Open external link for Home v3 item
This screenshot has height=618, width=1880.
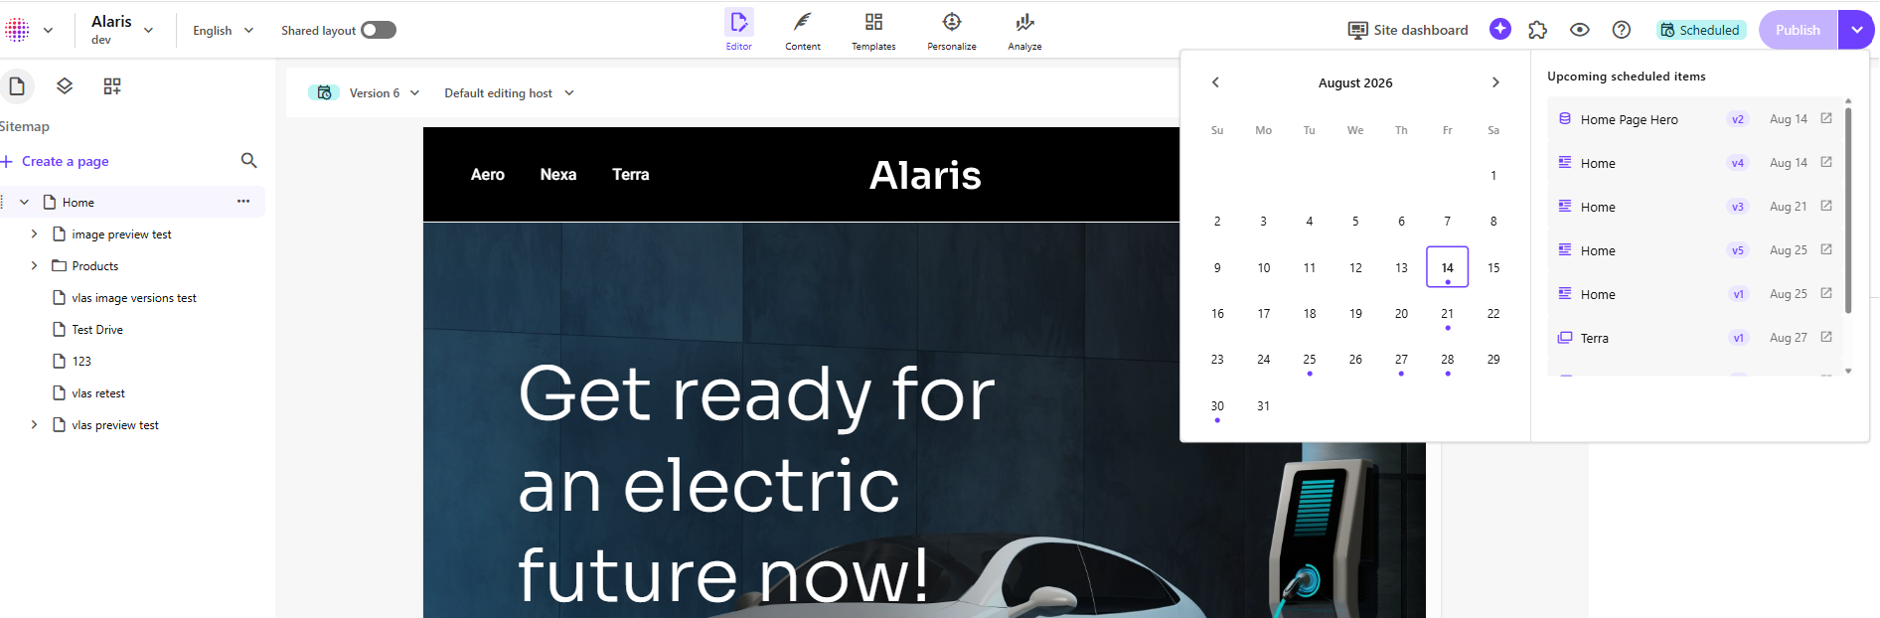click(x=1826, y=206)
